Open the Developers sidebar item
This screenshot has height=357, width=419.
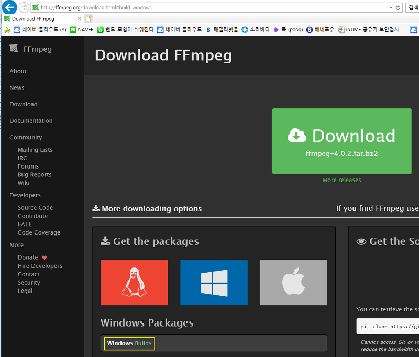pos(25,195)
